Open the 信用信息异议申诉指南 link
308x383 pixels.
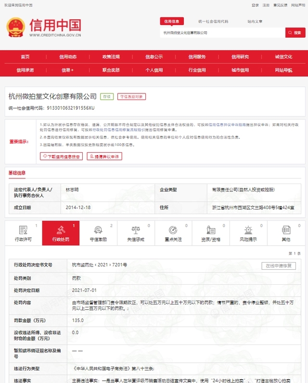coord(227,125)
